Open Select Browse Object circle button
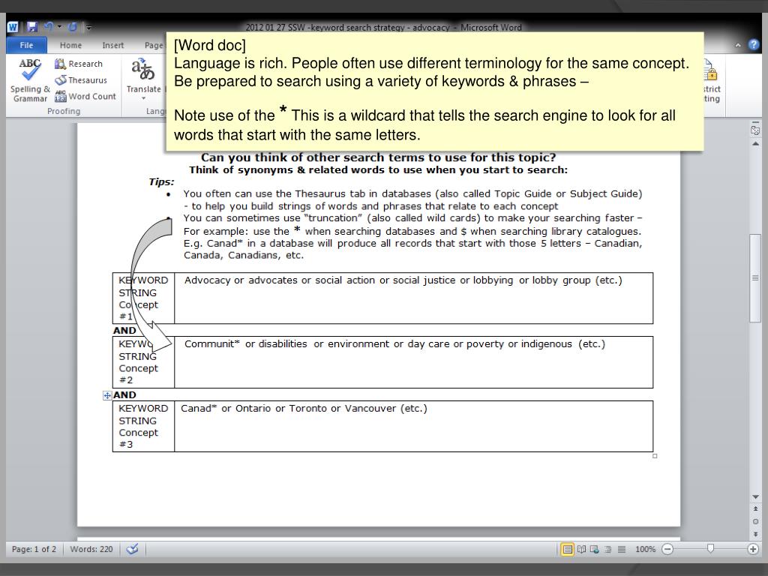 point(755,522)
